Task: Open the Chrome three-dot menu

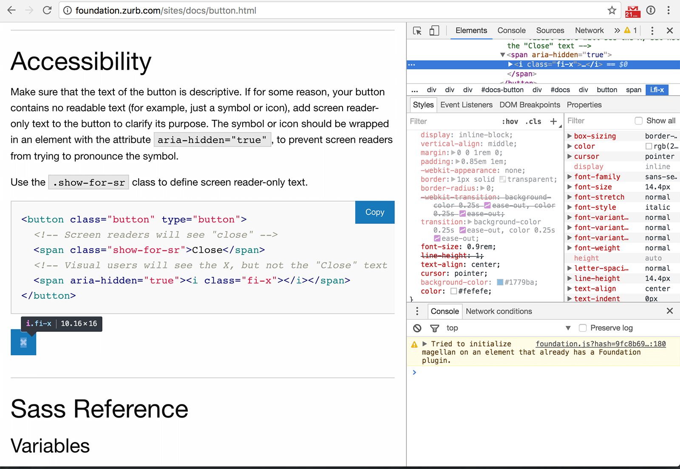Action: pyautogui.click(x=669, y=10)
